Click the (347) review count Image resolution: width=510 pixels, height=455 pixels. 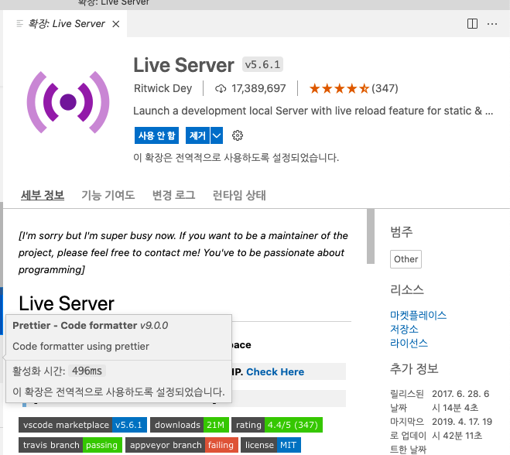pyautogui.click(x=385, y=88)
